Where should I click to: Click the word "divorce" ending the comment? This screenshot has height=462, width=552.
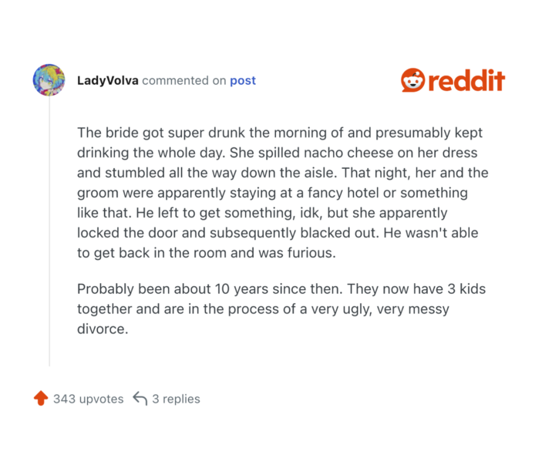pyautogui.click(x=100, y=329)
